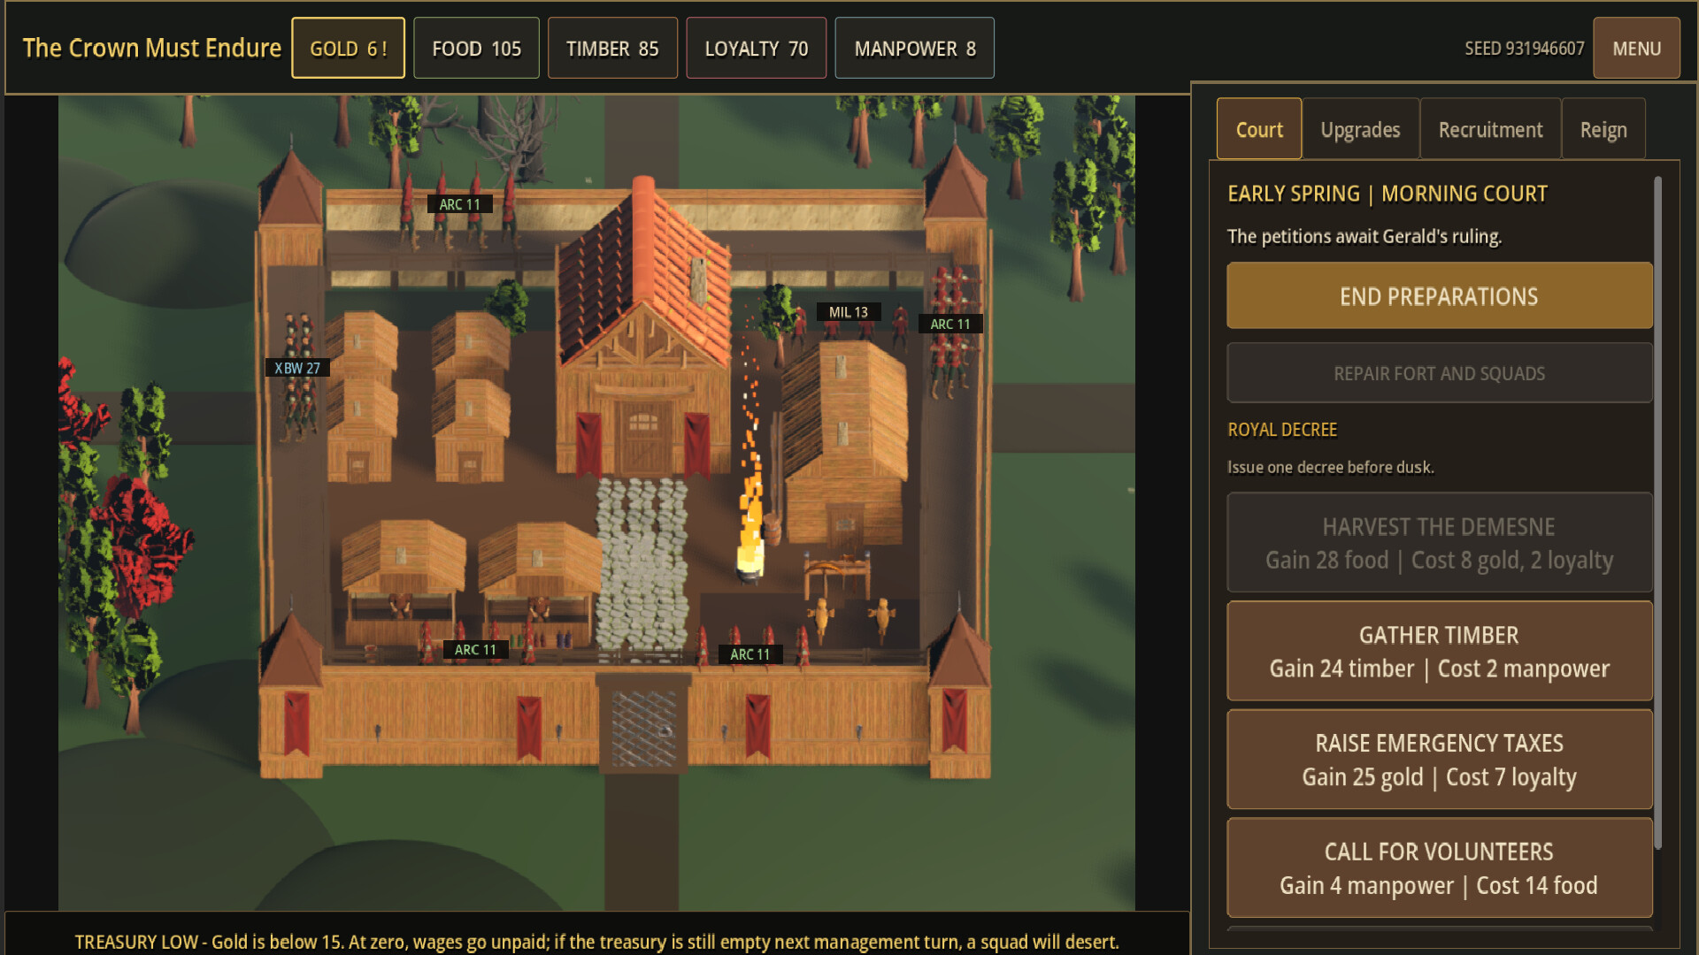Click the TREASURY LOW warning message
This screenshot has height=955, width=1699.
596,942
